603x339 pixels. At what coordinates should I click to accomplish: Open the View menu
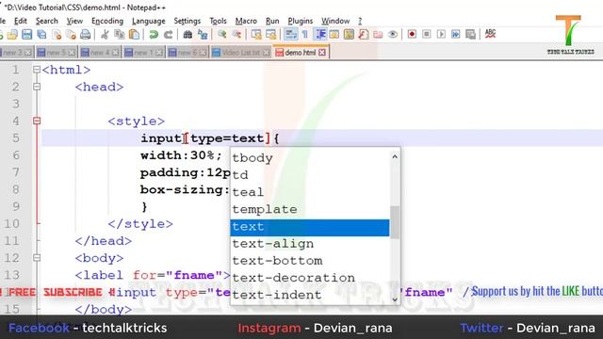click(x=74, y=21)
